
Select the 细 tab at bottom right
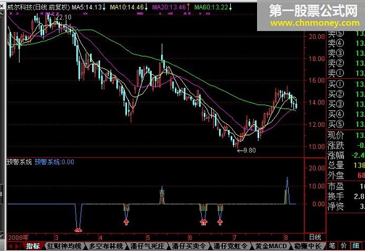click(x=355, y=246)
